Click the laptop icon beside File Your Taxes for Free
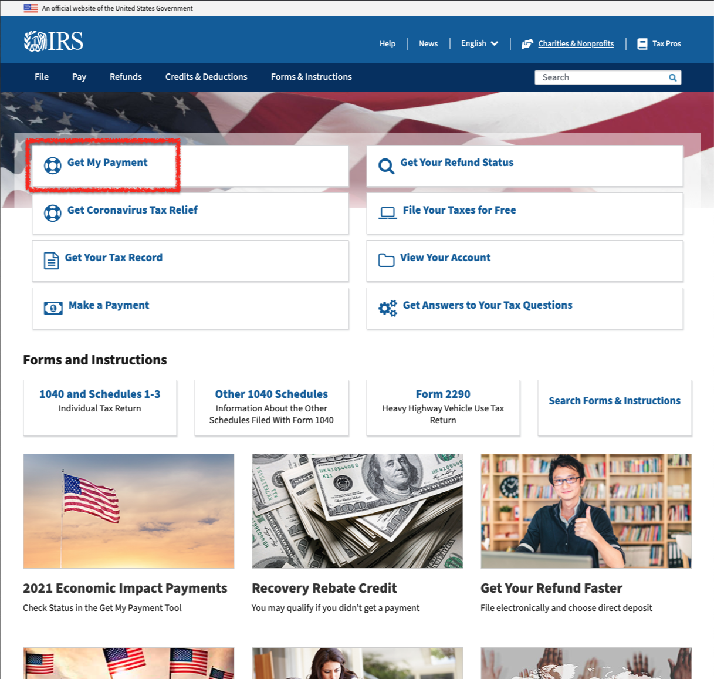 388,213
